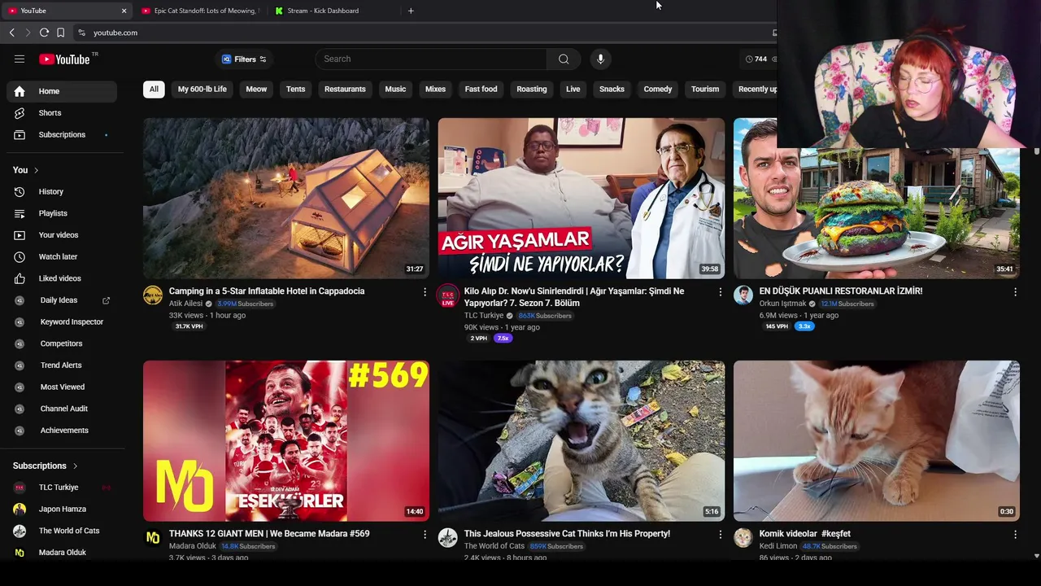Select the My 600-lb Life chip

pos(202,89)
